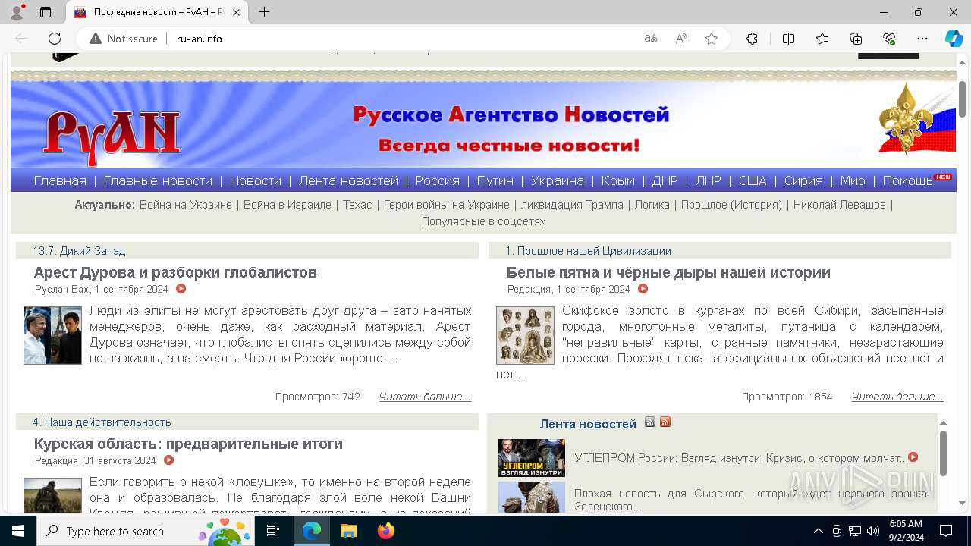This screenshot has width=971, height=546.
Task: Follow the Логика topic link
Action: (652, 205)
